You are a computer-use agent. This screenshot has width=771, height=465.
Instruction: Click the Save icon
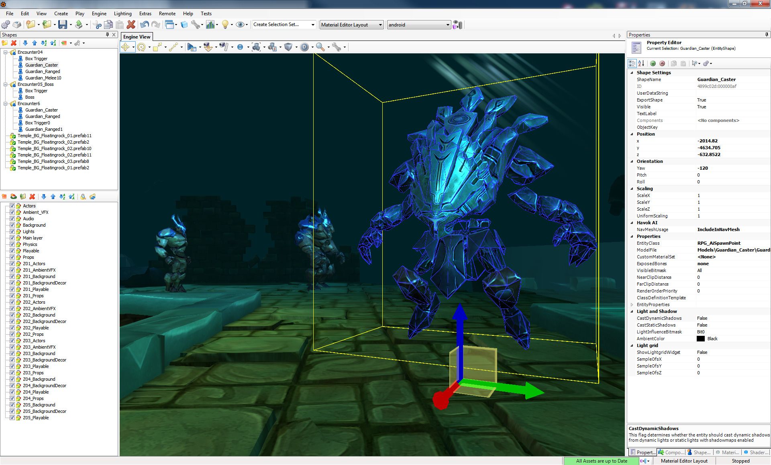[63, 24]
